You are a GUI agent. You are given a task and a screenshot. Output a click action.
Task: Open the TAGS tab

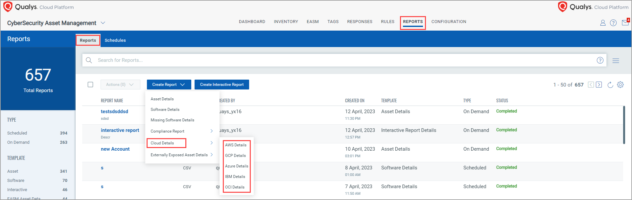coord(333,22)
